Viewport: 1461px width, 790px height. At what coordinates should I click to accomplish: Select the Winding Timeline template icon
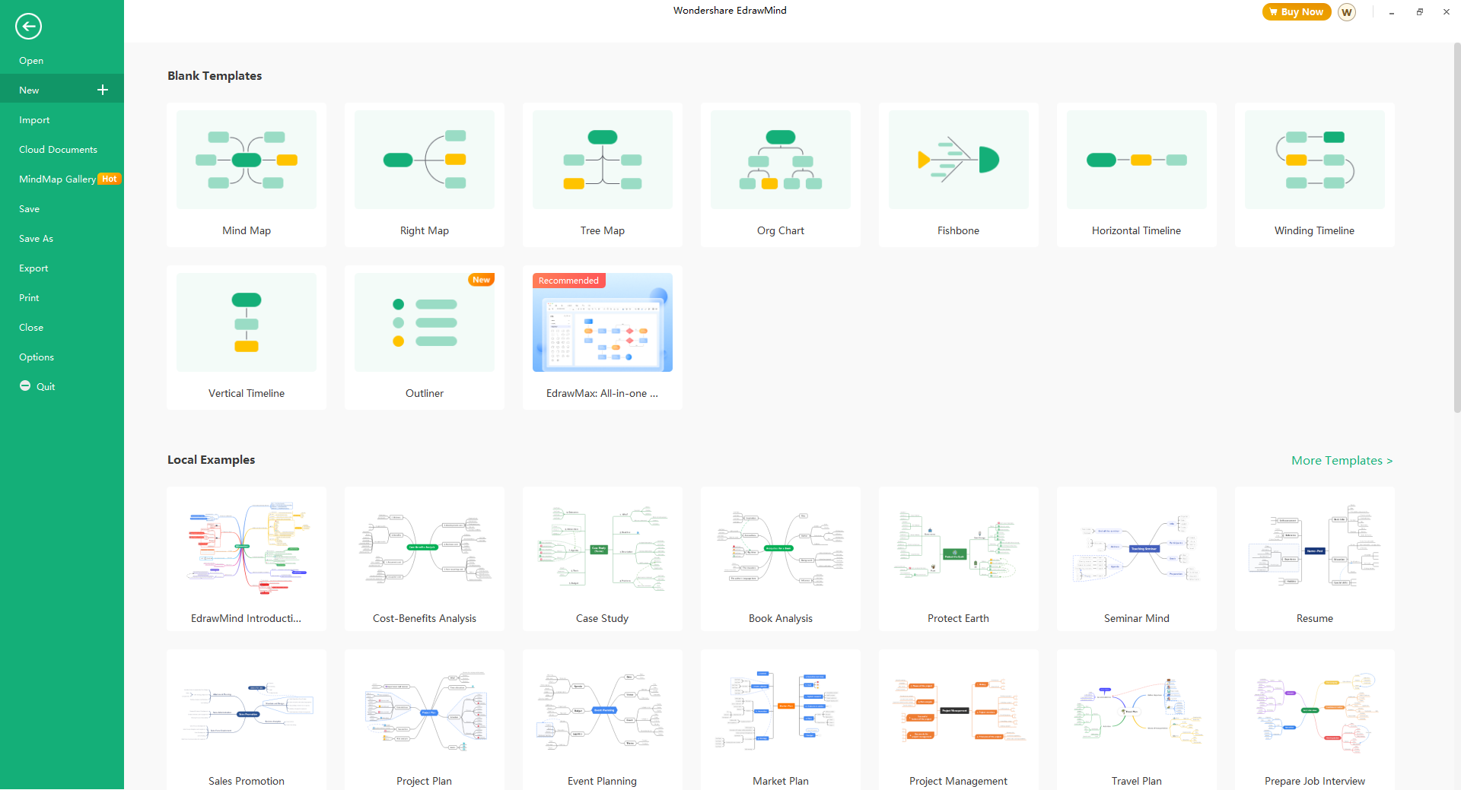tap(1315, 160)
